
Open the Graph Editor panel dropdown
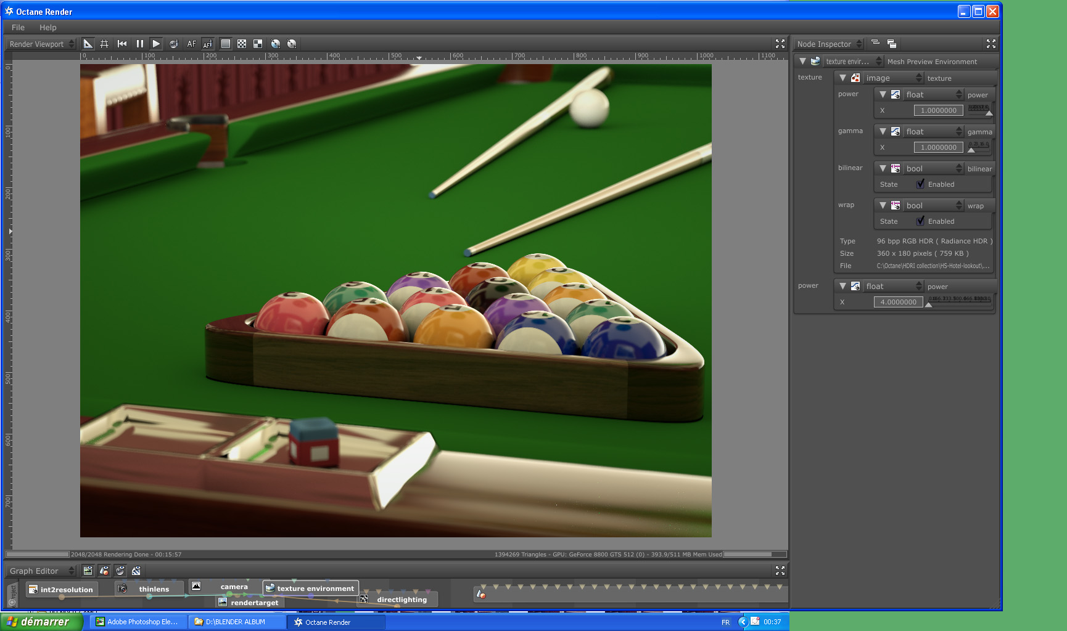41,571
